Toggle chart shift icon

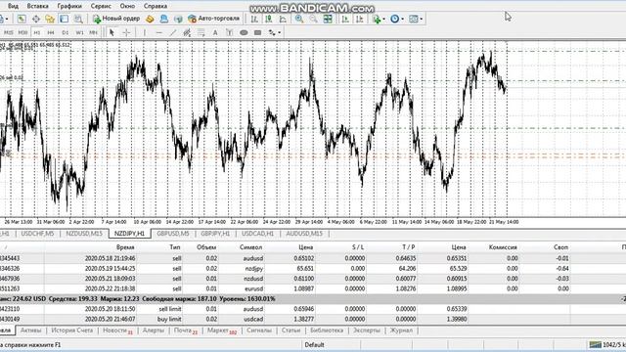[360, 19]
